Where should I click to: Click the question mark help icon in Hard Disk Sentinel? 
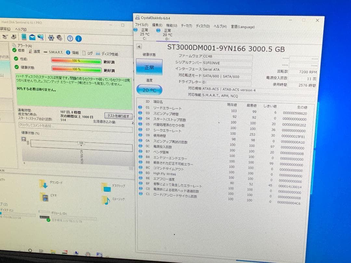tap(70, 38)
